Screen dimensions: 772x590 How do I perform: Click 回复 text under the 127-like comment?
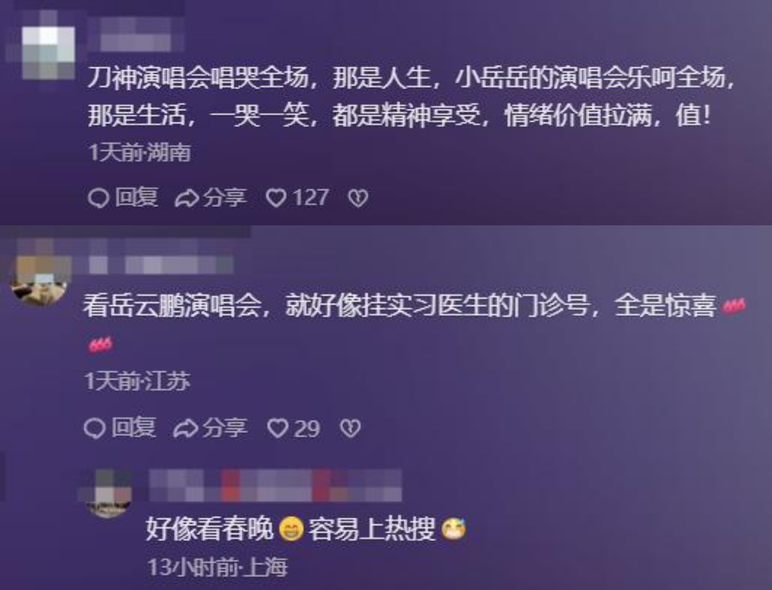(x=136, y=198)
